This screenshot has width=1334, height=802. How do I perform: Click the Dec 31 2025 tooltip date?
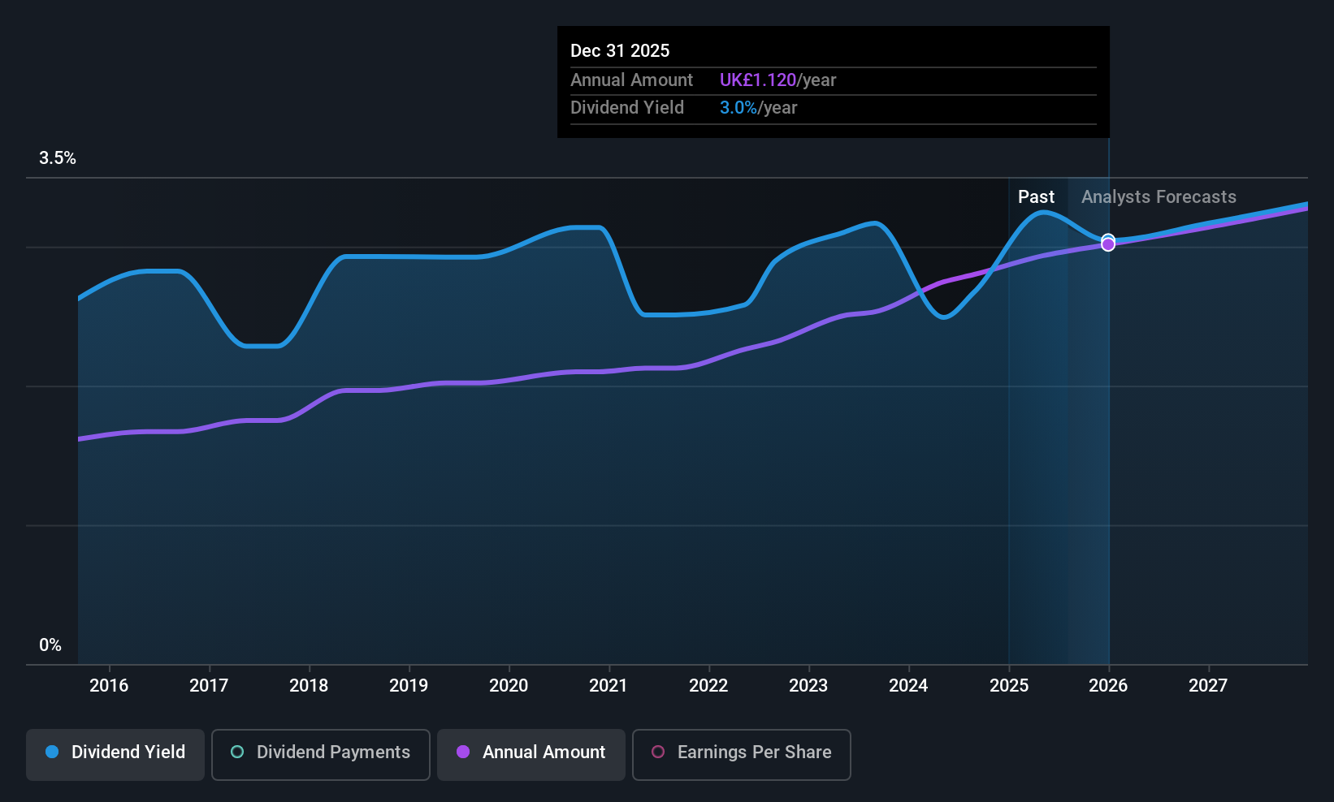620,51
